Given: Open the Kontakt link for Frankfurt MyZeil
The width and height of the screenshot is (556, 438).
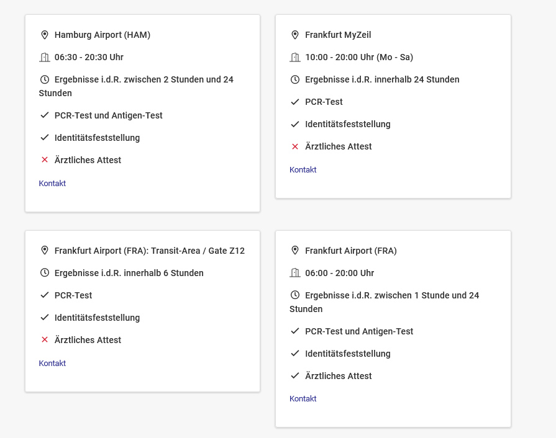Looking at the screenshot, I should (303, 170).
